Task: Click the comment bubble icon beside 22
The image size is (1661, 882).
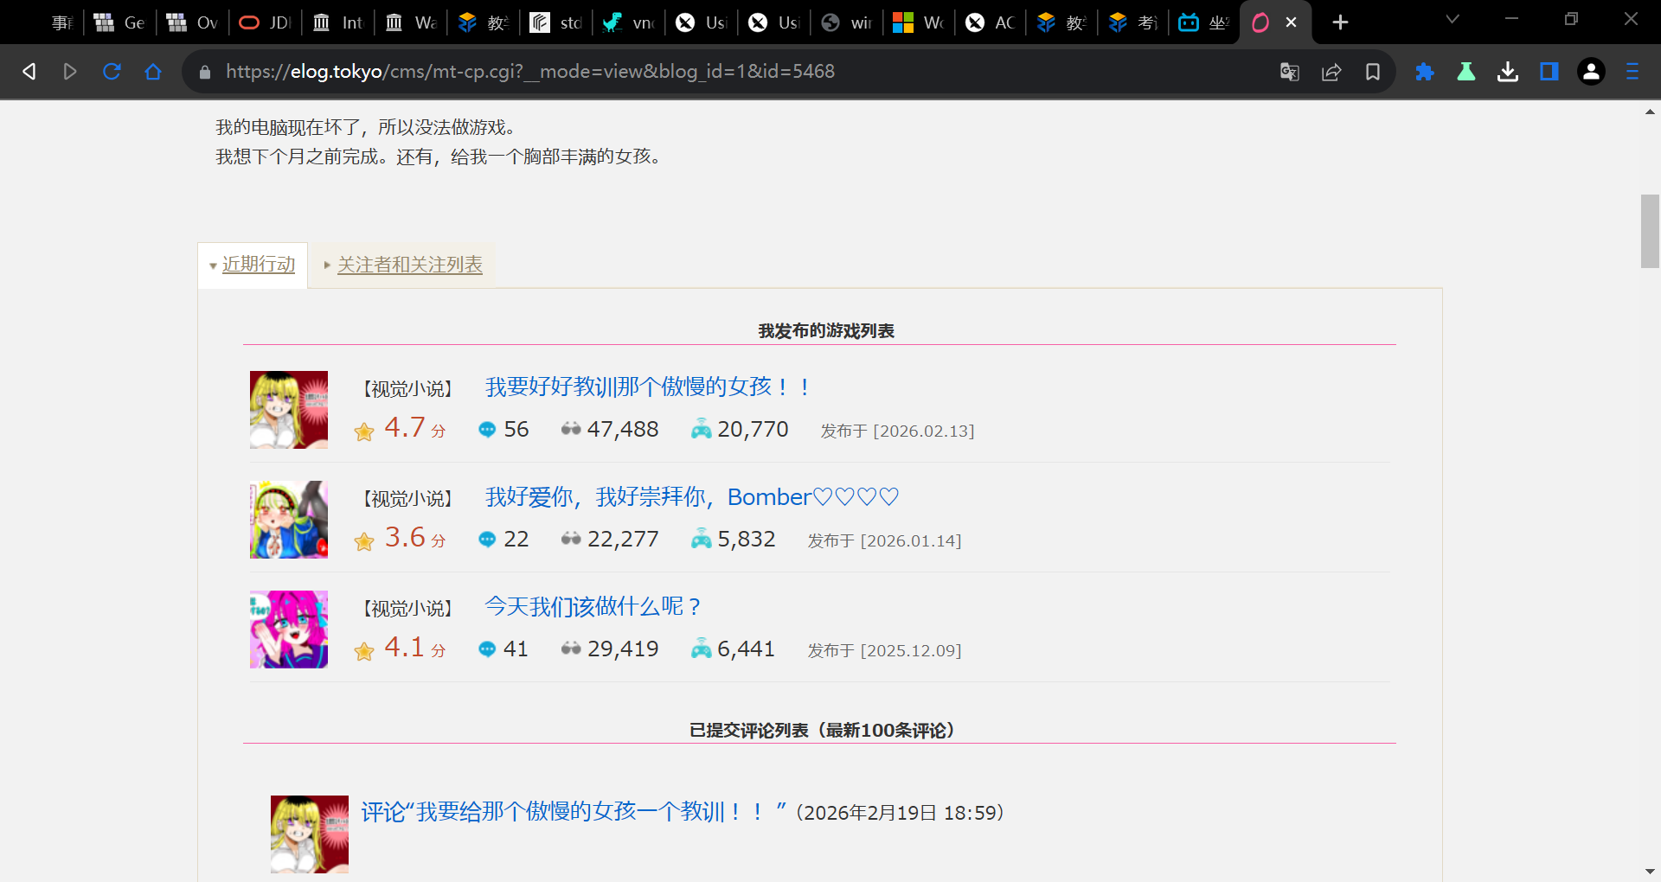Action: 487,539
